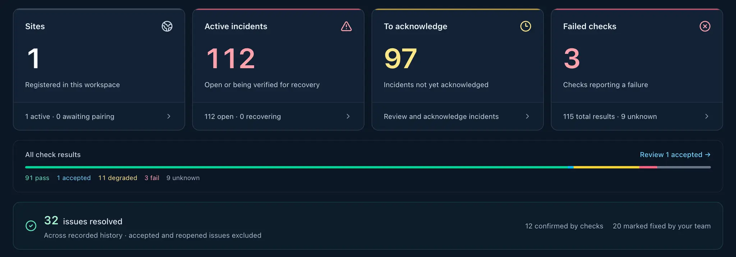The image size is (736, 257).
Task: Click the warning triangle icon on Active incidents
Action: click(x=346, y=26)
